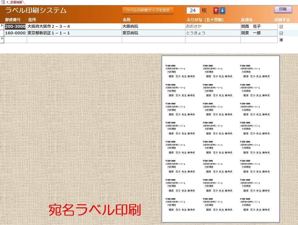Click furigana cell とうきょう
Viewport: 298px width, 225px height.
coord(213,33)
